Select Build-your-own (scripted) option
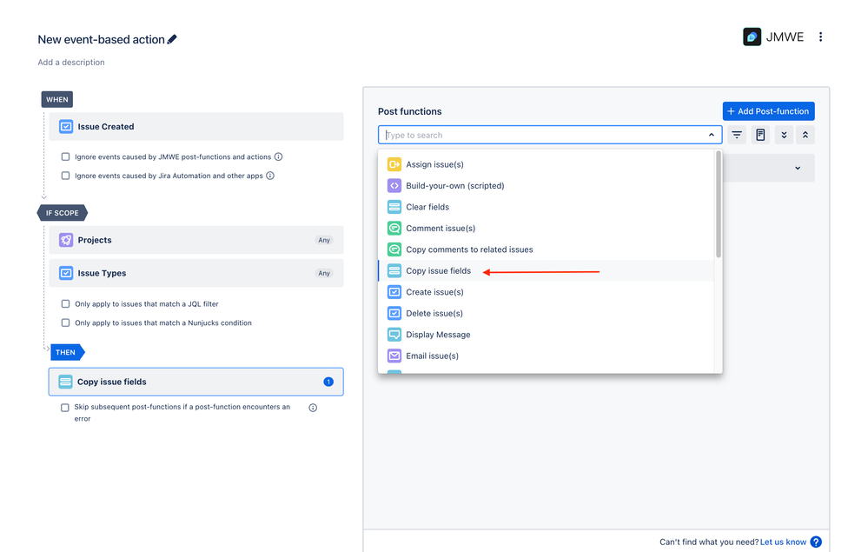The height and width of the screenshot is (552, 868). point(546,185)
